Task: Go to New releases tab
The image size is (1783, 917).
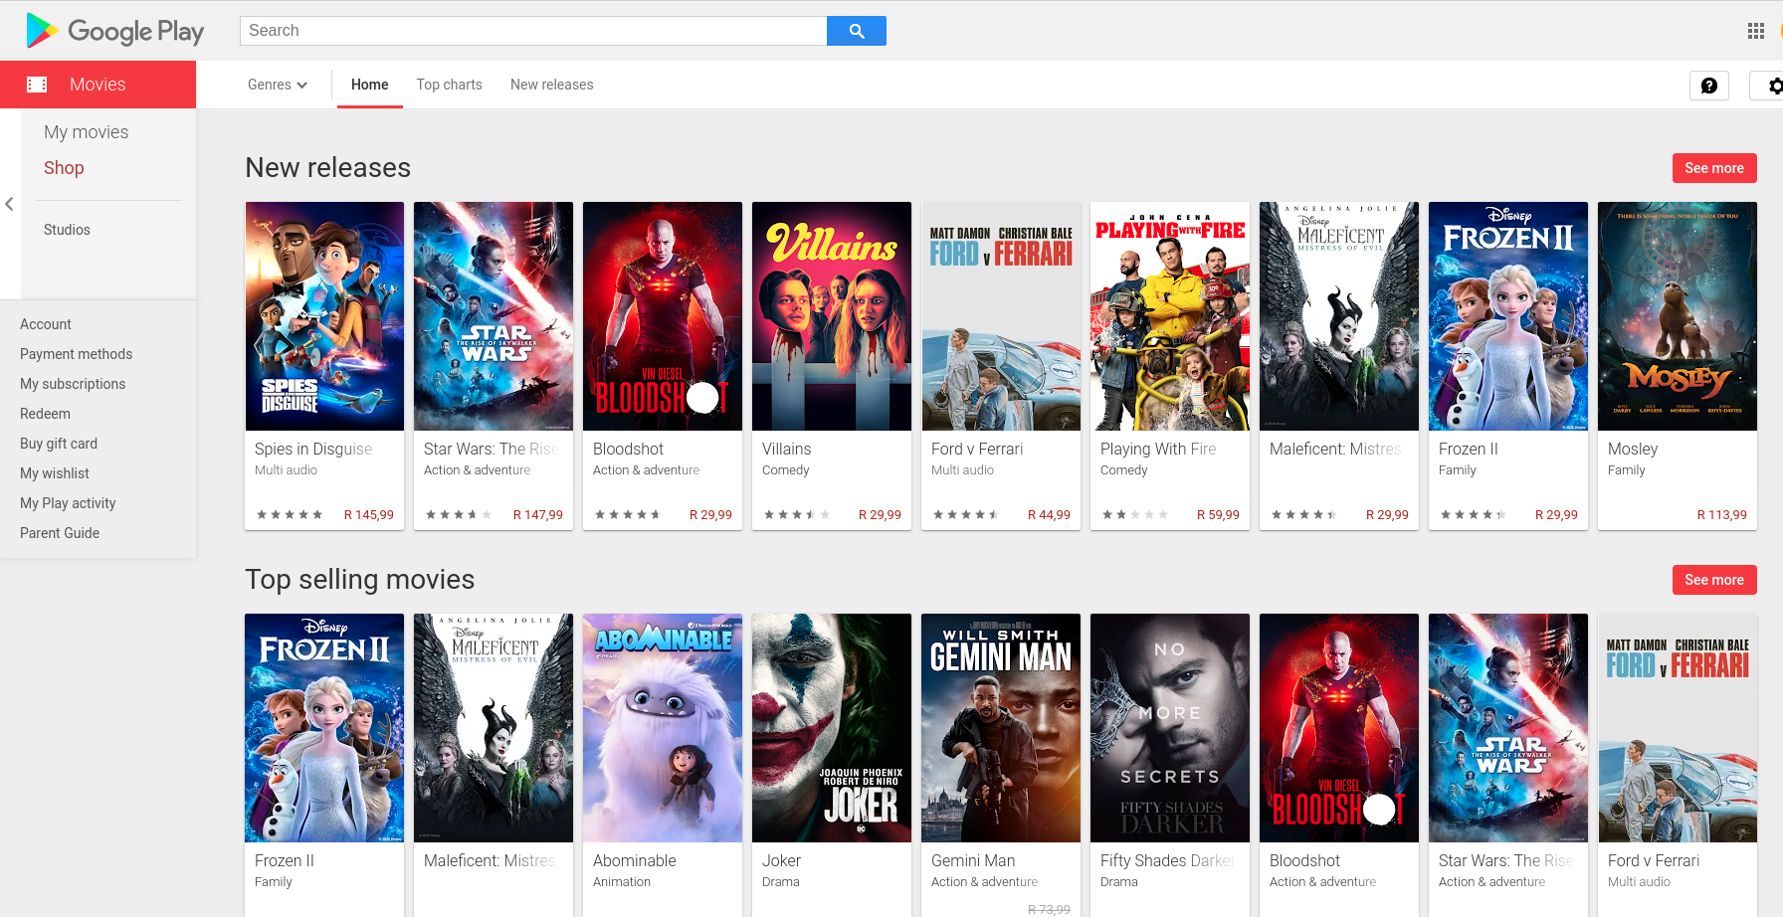Action: tap(552, 85)
